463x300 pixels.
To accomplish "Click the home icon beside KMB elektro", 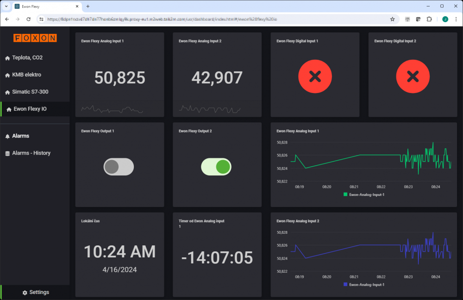I will pyautogui.click(x=7, y=75).
